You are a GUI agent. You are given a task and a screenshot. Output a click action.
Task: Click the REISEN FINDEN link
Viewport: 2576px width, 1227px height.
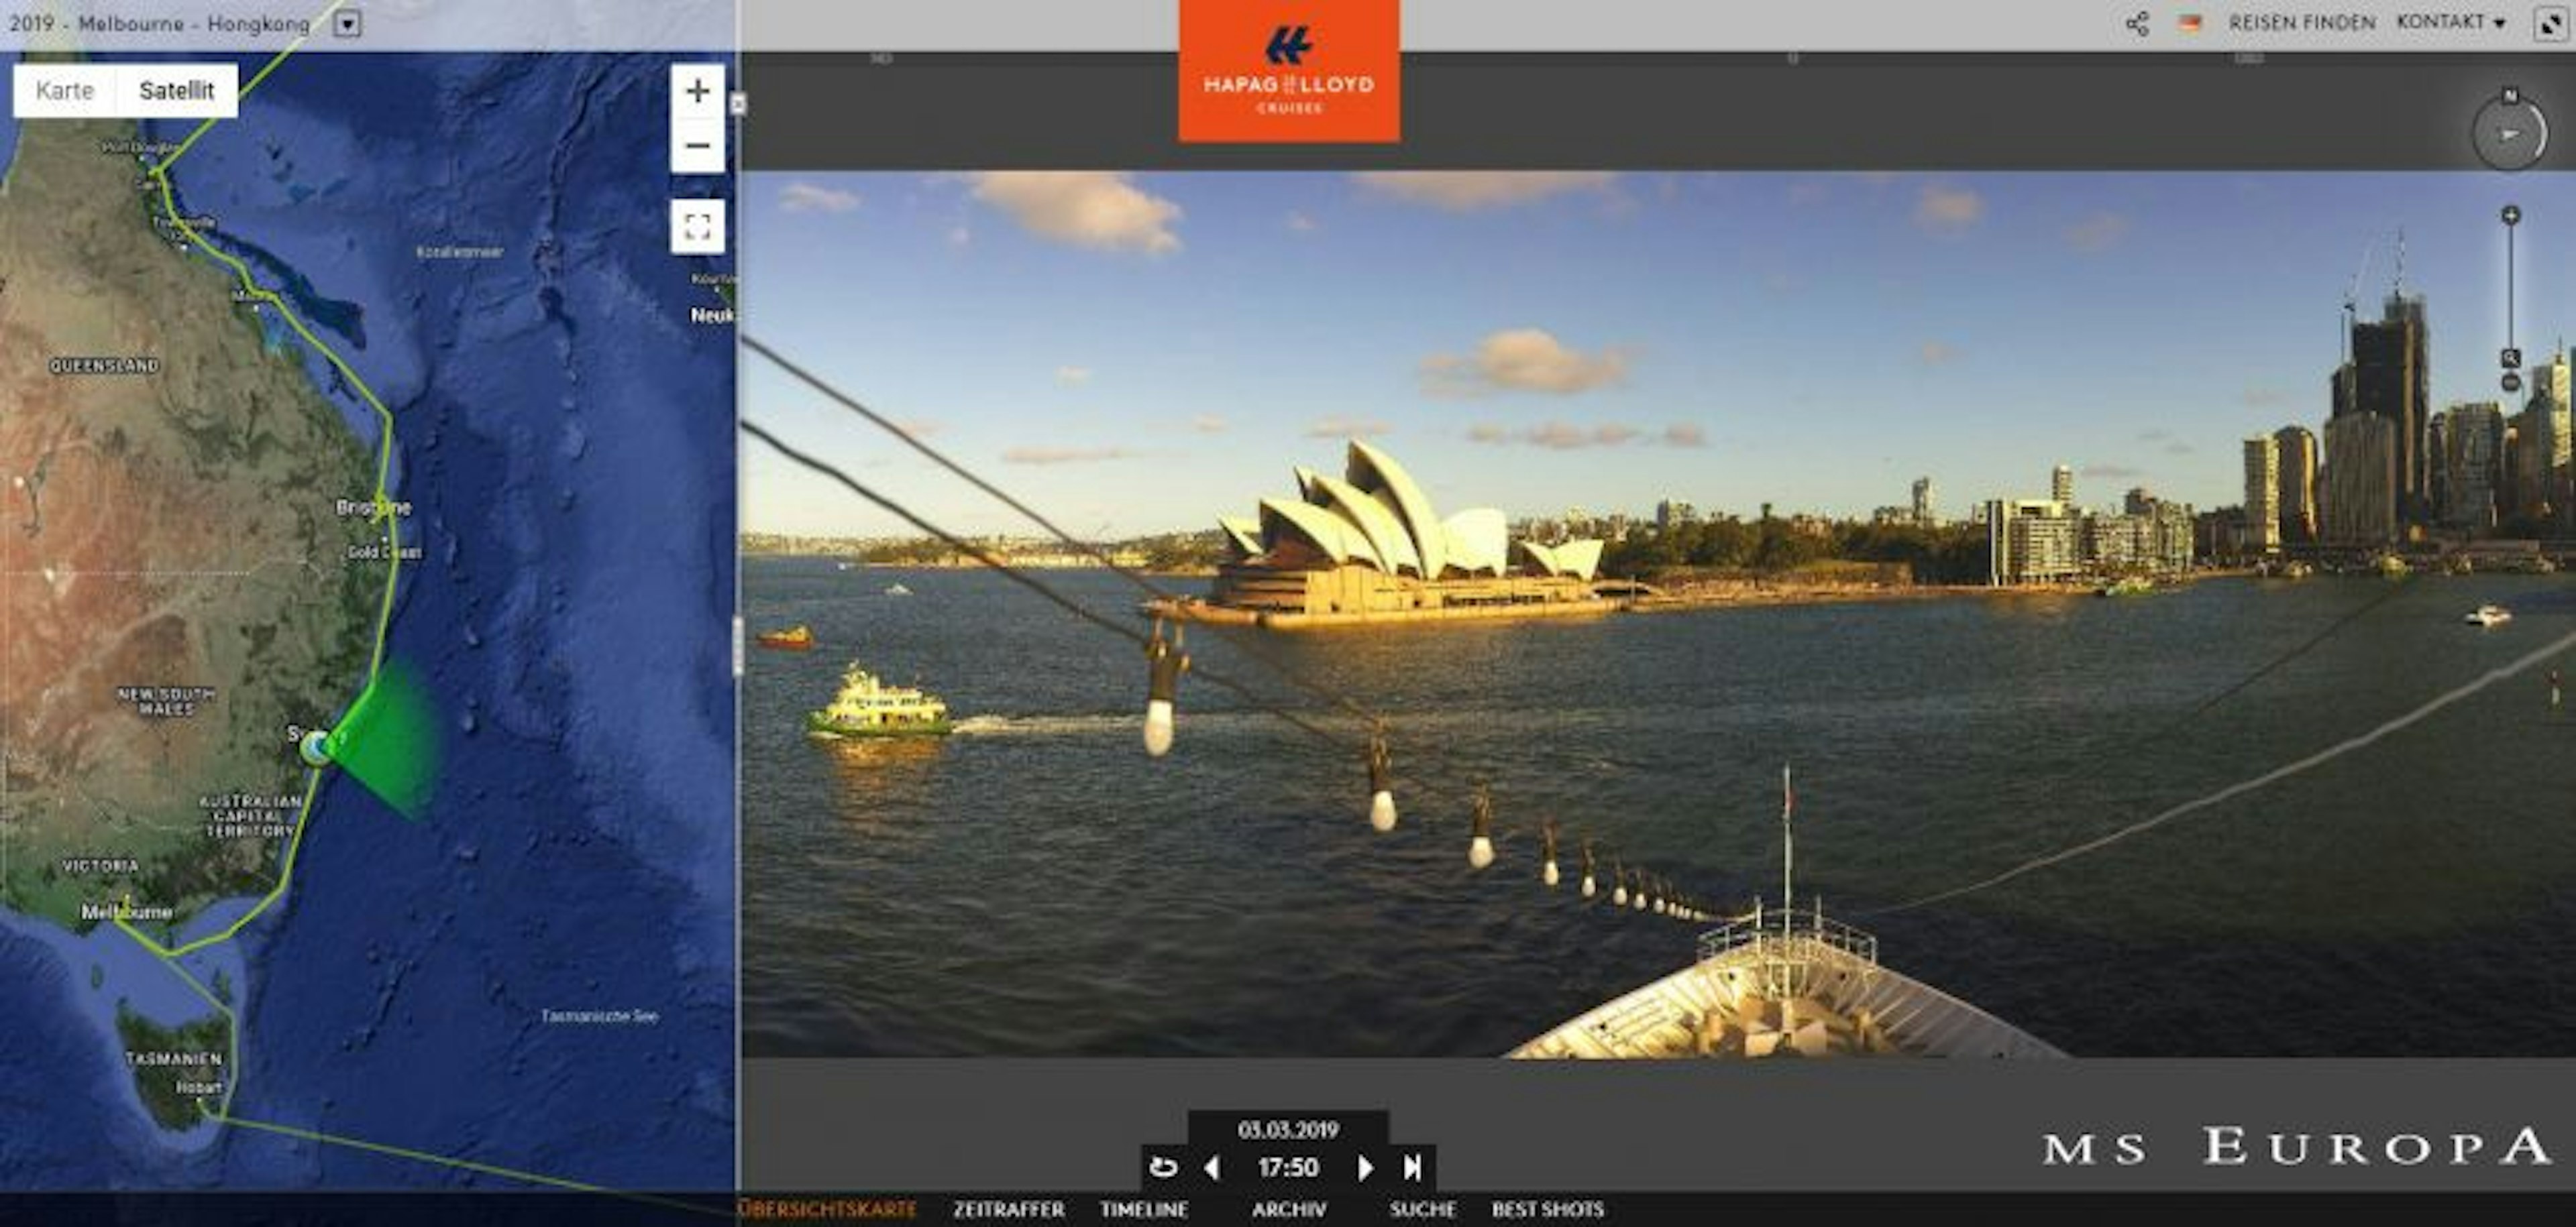(x=2301, y=22)
